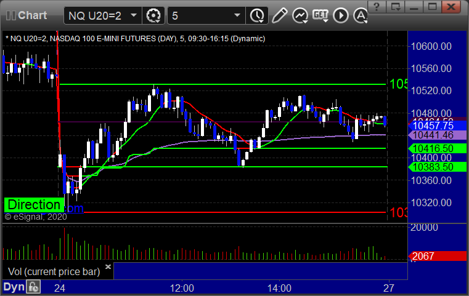The width and height of the screenshot is (469, 296).
Task: Click the green Direction link
Action: click(x=34, y=204)
